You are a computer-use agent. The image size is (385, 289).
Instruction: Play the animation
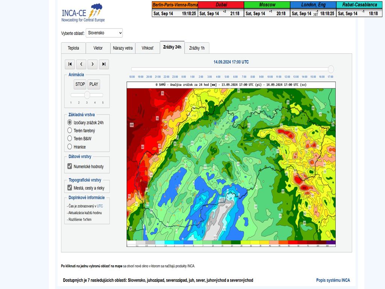point(94,84)
